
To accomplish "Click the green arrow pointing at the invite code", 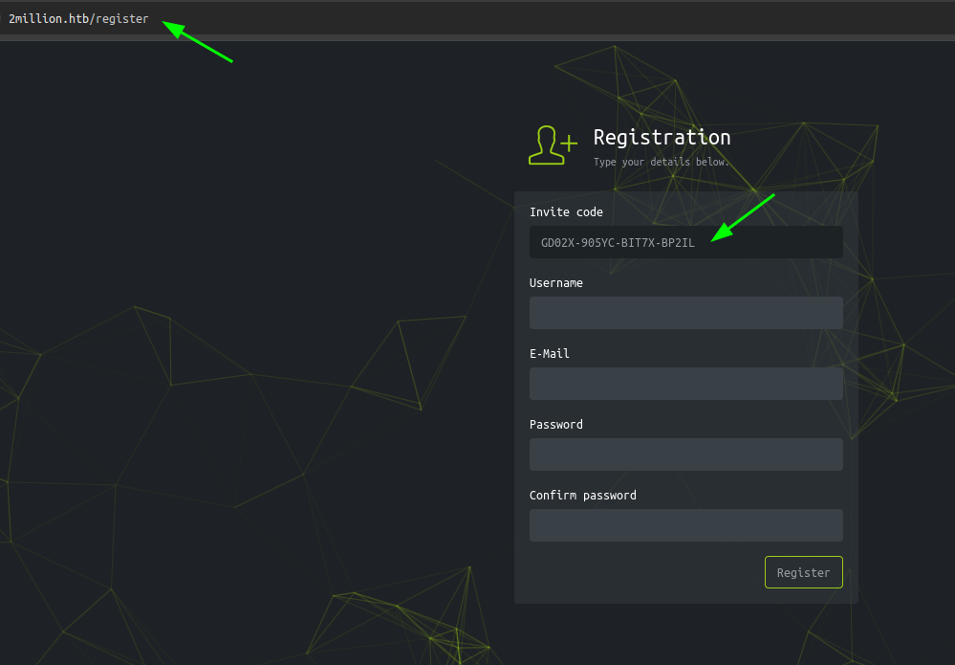I will (743, 218).
